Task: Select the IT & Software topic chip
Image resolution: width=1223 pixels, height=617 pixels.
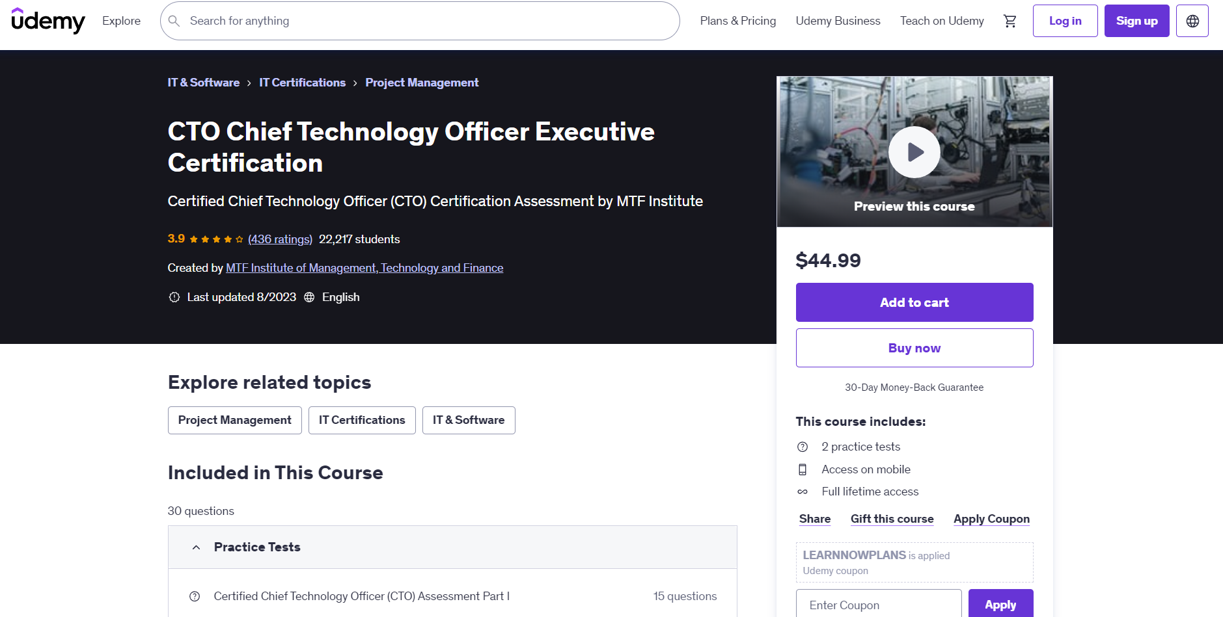Action: click(x=469, y=420)
